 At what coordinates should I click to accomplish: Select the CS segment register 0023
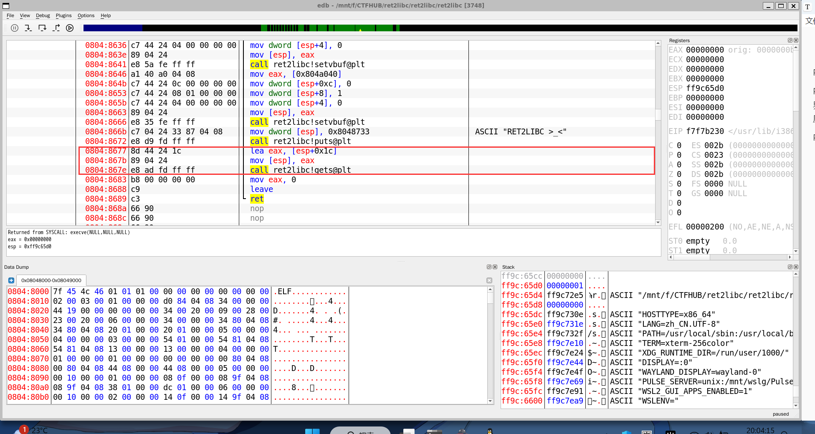[x=714, y=155]
